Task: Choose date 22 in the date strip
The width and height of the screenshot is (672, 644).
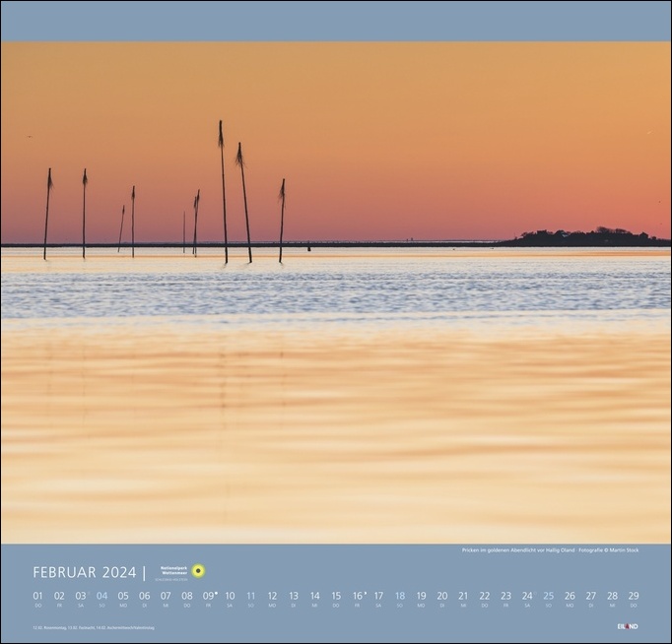Action: tap(484, 596)
